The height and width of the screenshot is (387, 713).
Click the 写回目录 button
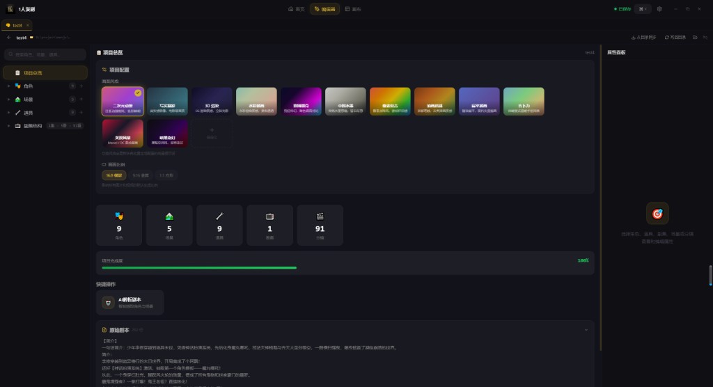(x=675, y=38)
